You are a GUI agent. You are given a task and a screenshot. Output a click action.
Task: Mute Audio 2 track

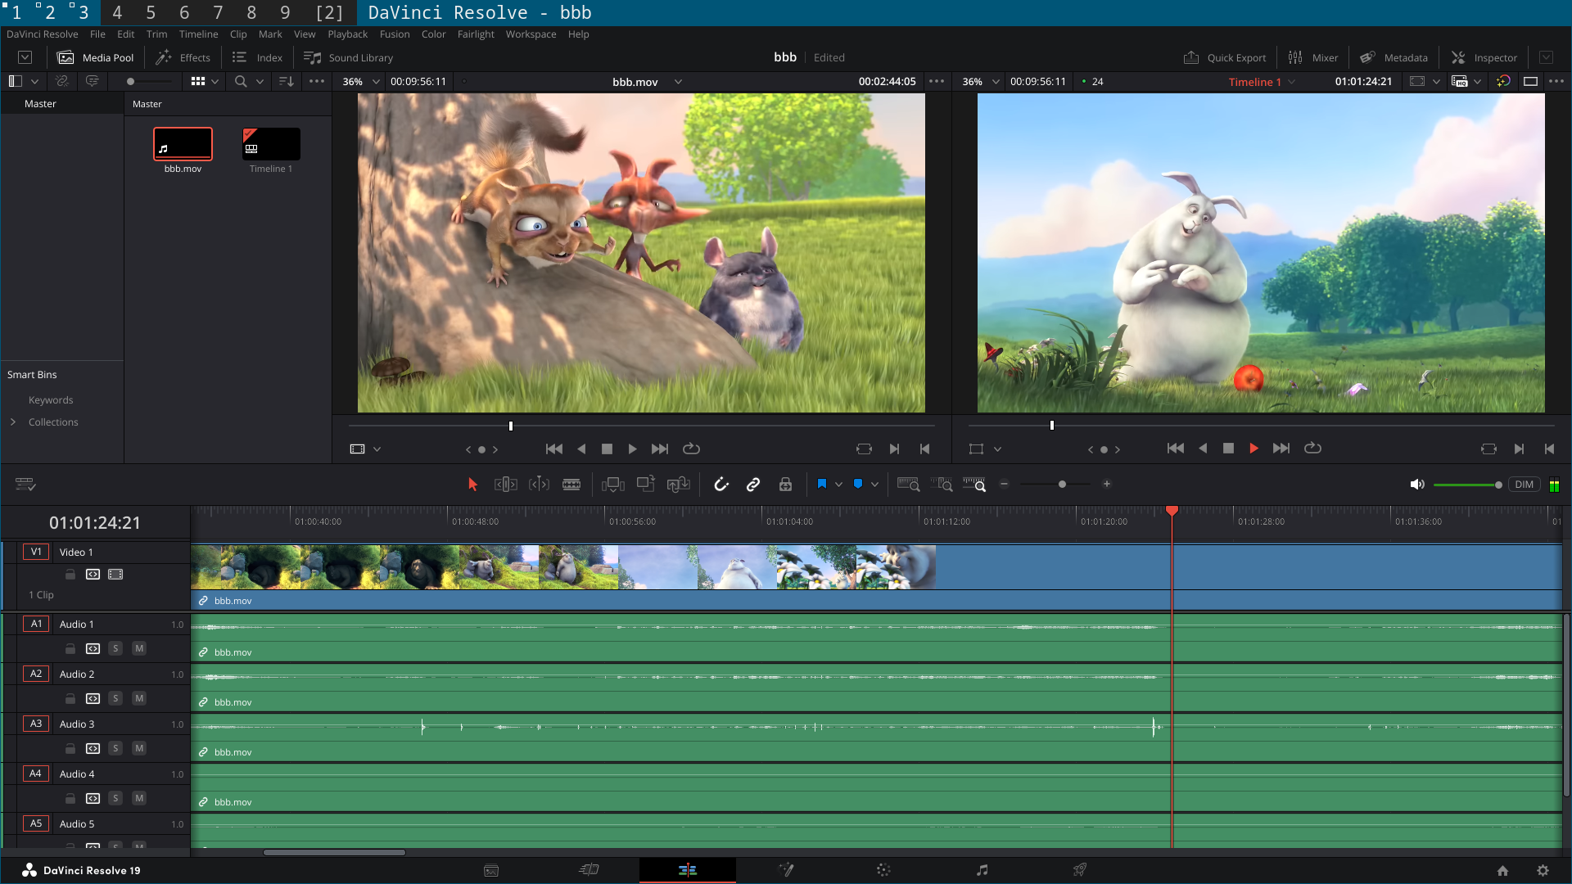(x=139, y=699)
